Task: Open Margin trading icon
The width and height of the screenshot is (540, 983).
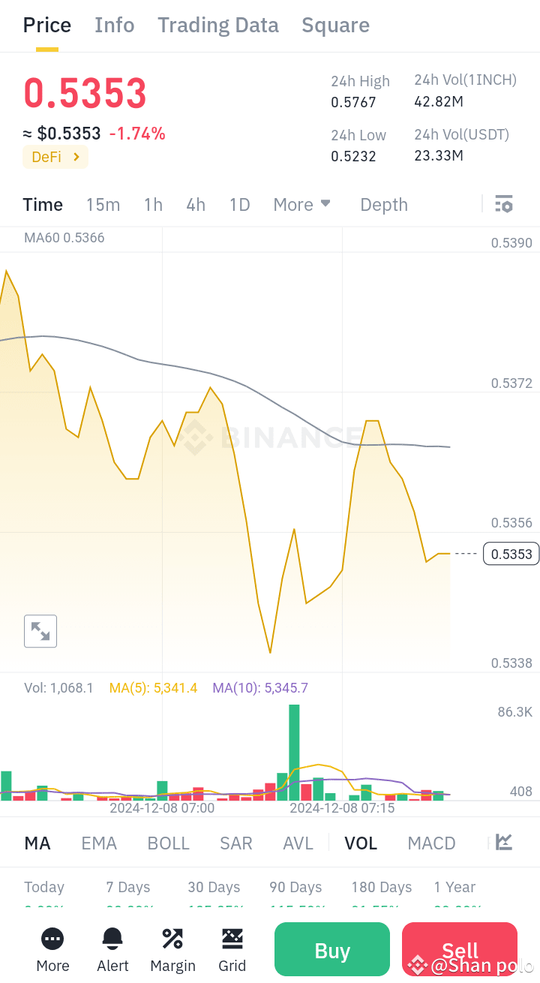Action: pos(172,939)
